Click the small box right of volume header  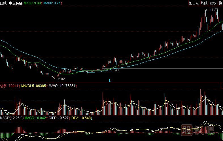tap(221, 85)
